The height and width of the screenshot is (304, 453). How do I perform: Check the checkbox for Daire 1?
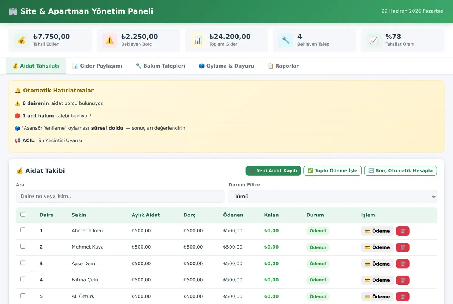coord(23,230)
